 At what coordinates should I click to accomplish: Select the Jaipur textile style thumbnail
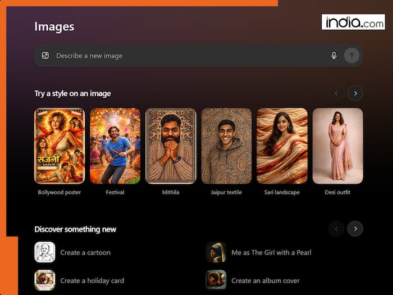tap(226, 146)
